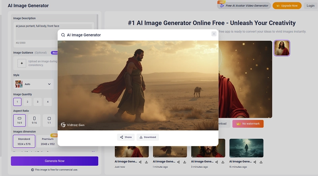This screenshot has width=318, height=176.
Task: Close the AI Image Generator popup
Action: (x=214, y=34)
